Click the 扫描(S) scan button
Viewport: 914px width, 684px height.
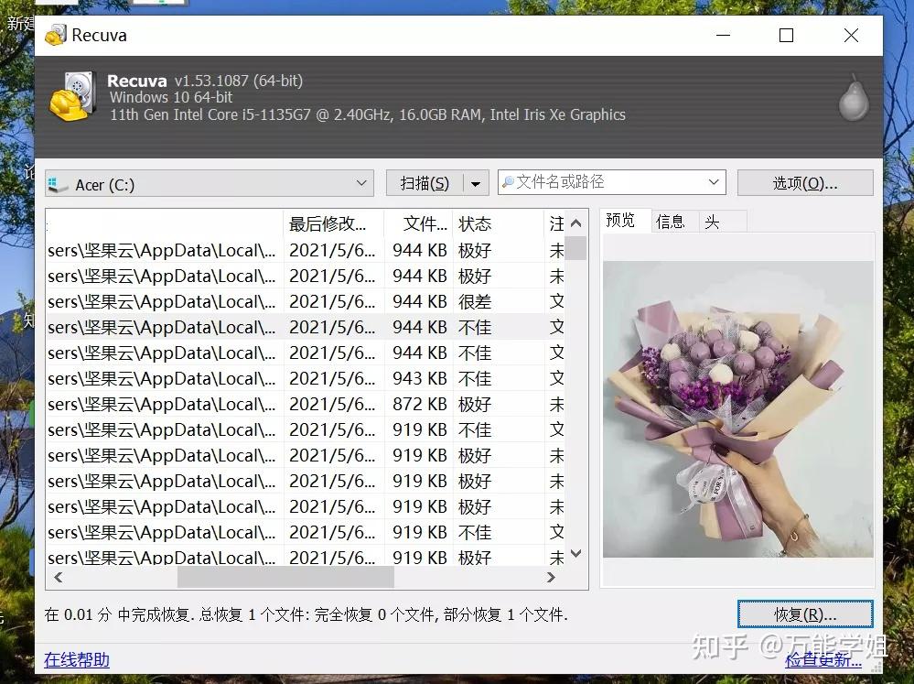[x=425, y=184]
